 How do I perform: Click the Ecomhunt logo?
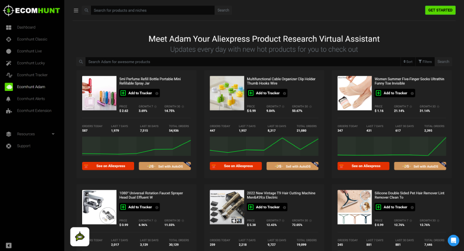tap(31, 10)
